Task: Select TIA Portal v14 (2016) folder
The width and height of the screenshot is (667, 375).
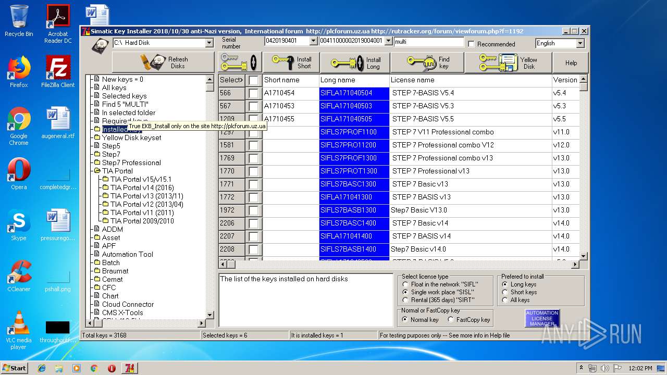Action: [x=142, y=187]
